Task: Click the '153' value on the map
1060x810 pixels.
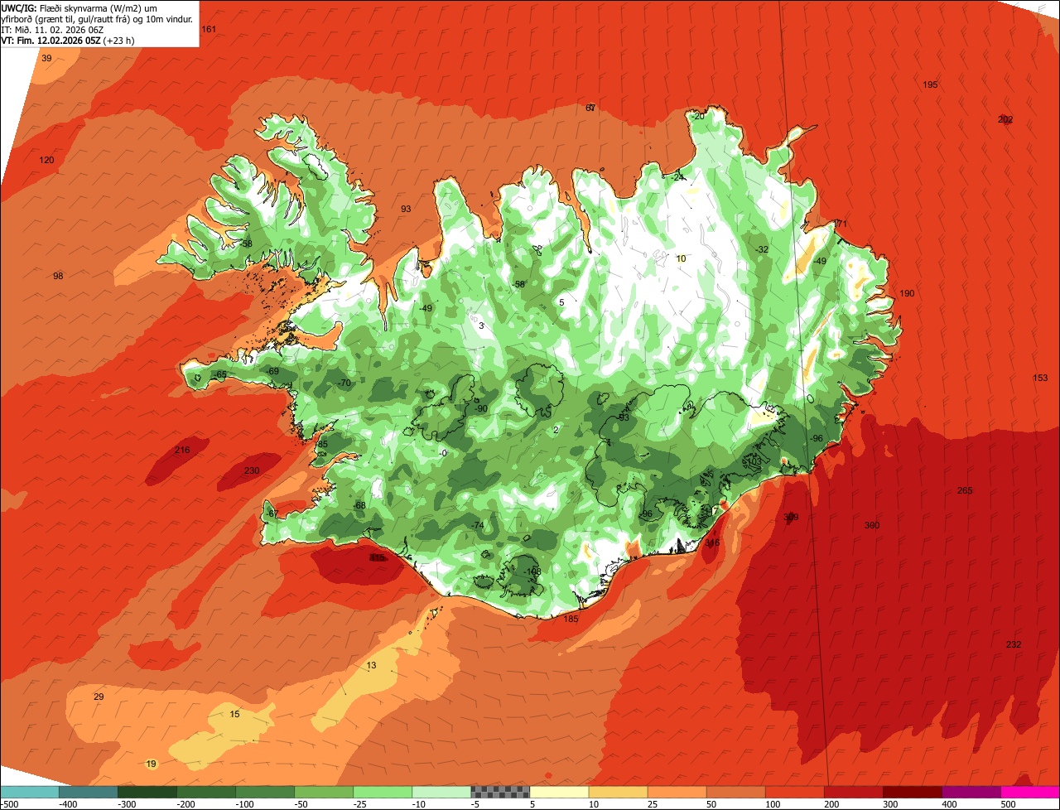Action: point(1040,378)
